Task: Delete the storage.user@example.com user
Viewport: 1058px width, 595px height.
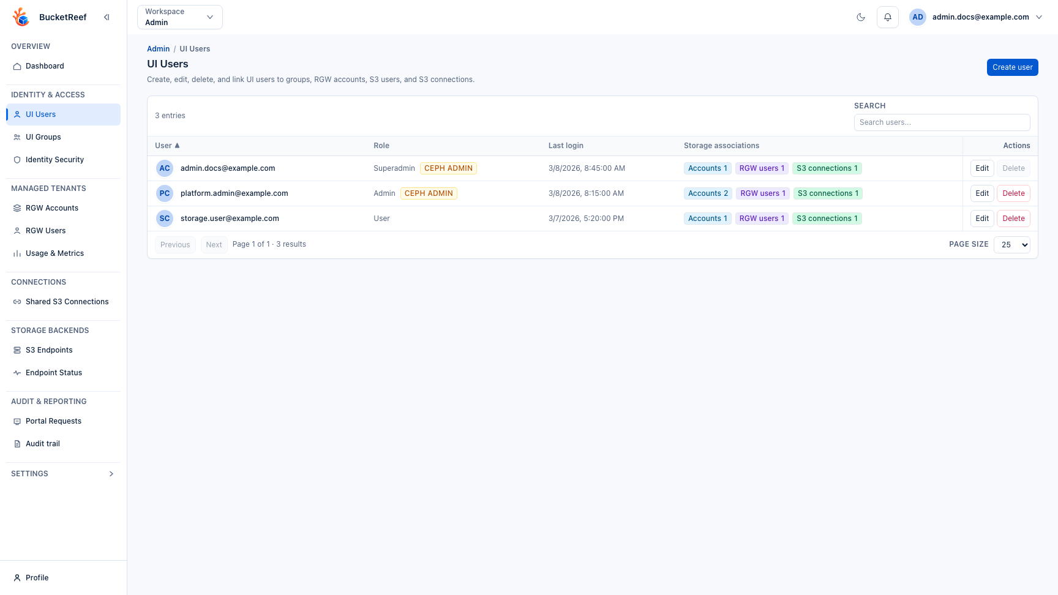Action: (x=1013, y=219)
